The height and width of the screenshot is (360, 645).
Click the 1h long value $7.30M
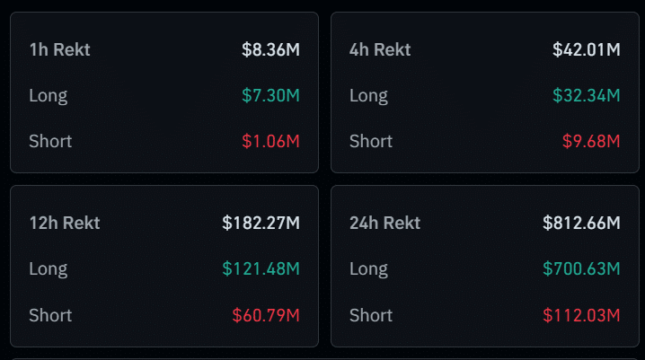click(x=270, y=95)
